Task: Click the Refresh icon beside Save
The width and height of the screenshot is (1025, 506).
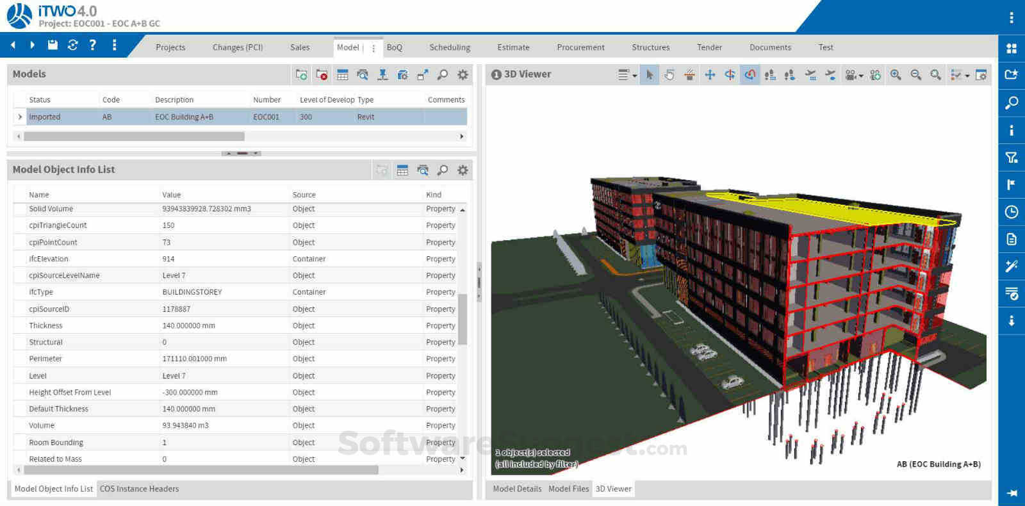Action: point(72,45)
